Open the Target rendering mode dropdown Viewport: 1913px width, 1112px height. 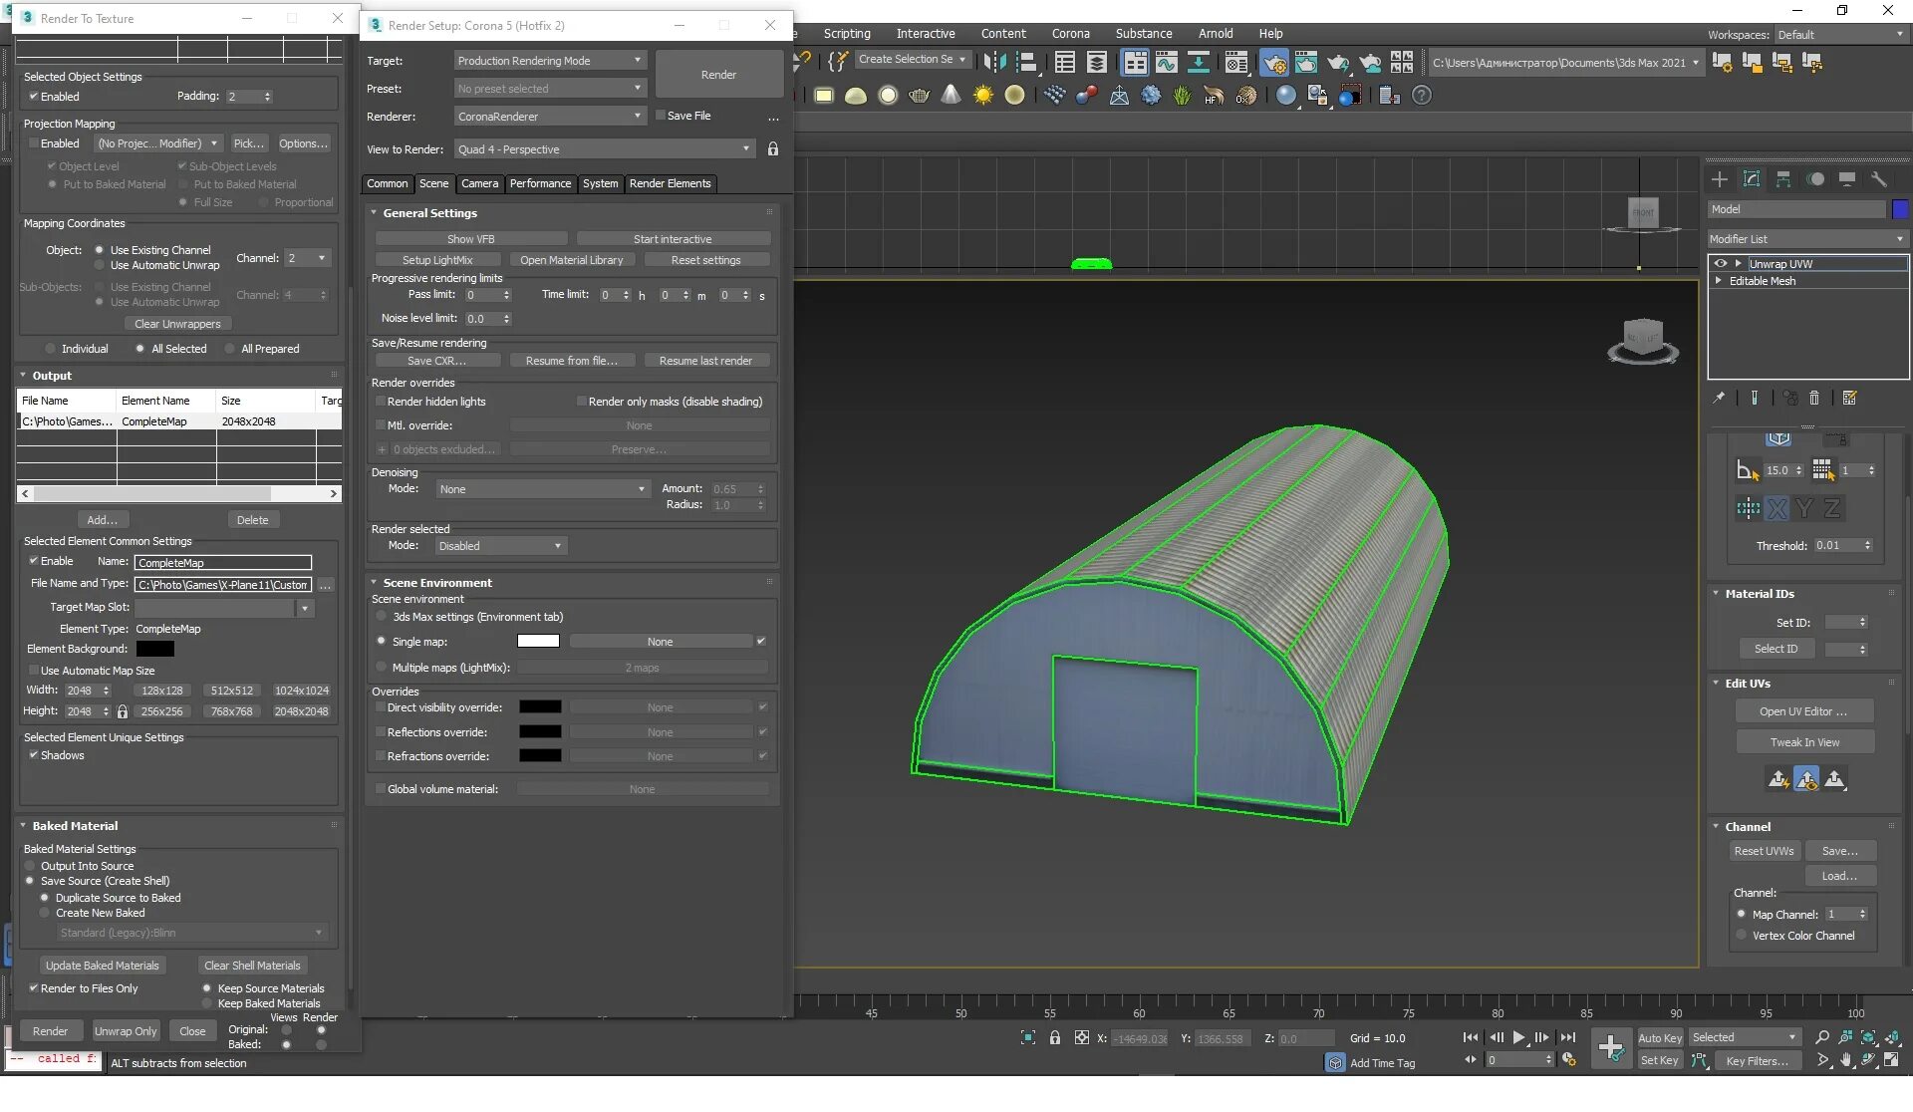[x=550, y=61]
